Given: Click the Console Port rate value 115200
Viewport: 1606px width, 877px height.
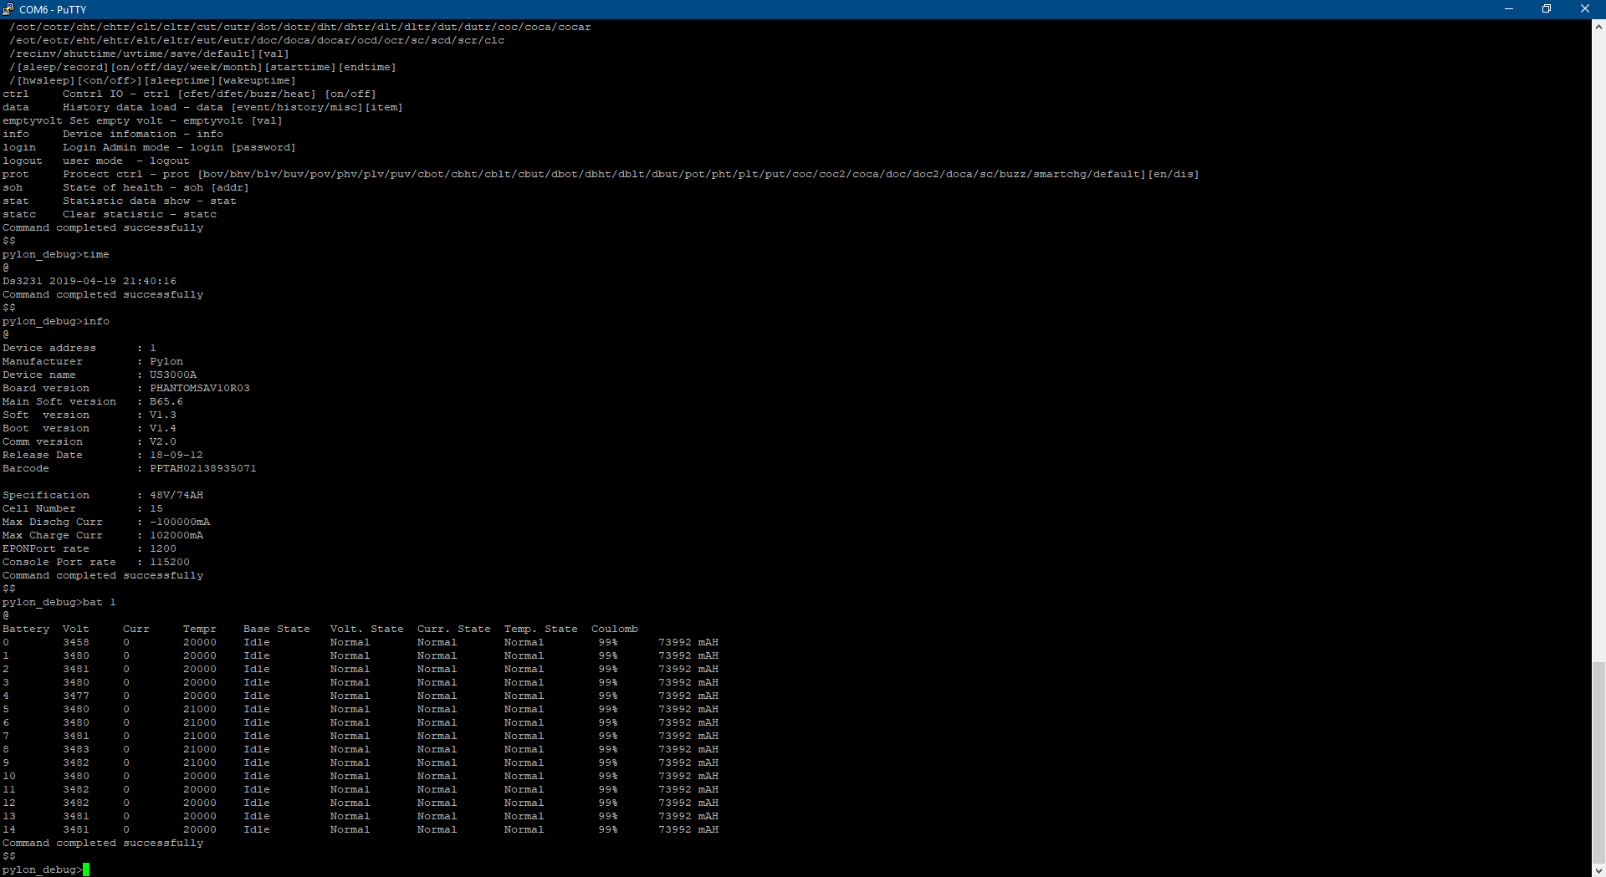Looking at the screenshot, I should [169, 562].
